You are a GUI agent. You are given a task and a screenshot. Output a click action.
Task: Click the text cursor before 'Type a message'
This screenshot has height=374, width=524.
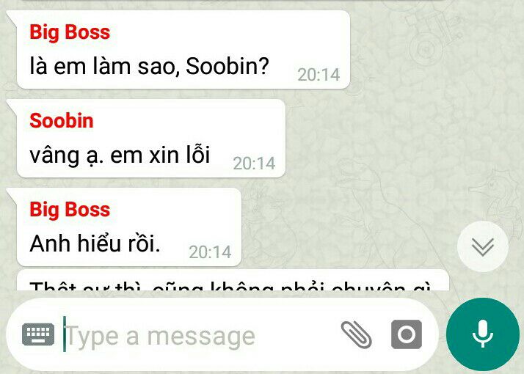tap(65, 334)
